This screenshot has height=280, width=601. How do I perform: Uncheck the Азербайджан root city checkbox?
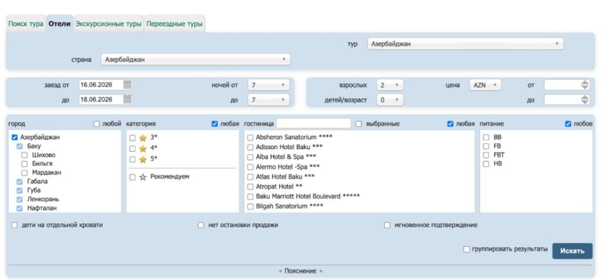15,137
